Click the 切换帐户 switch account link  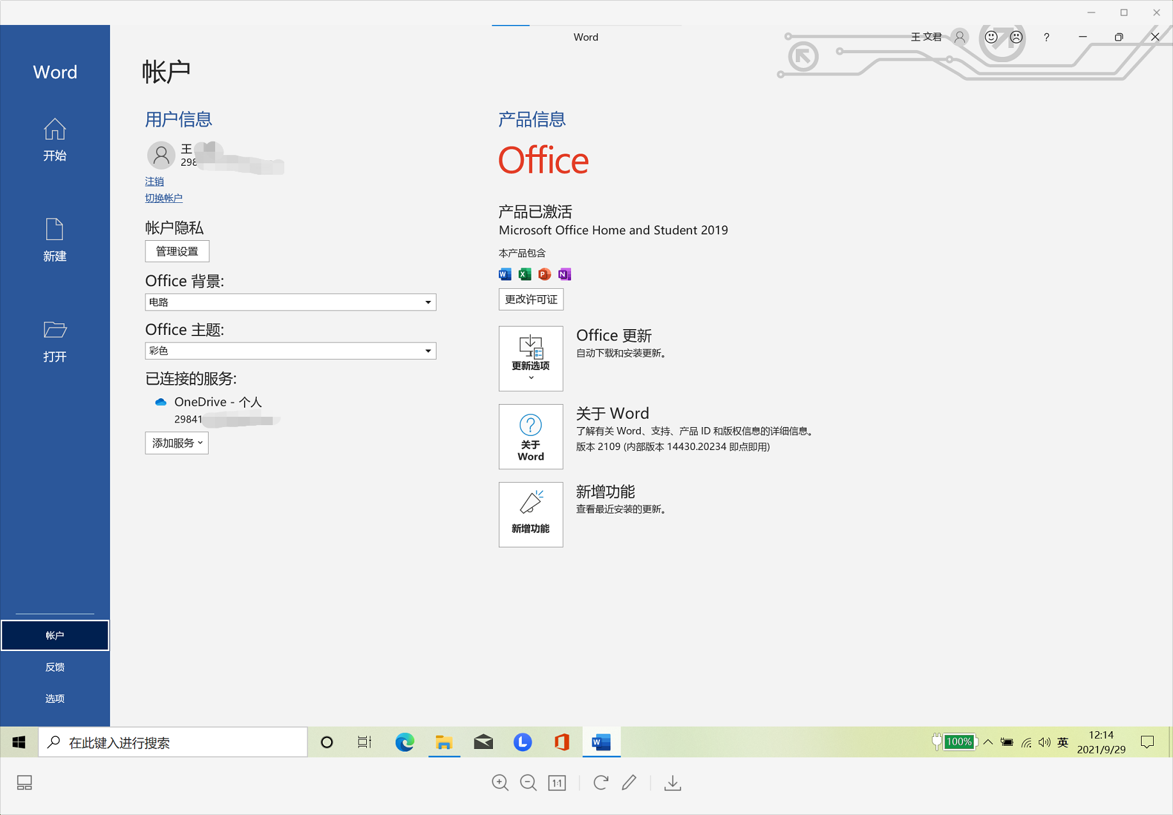(164, 198)
